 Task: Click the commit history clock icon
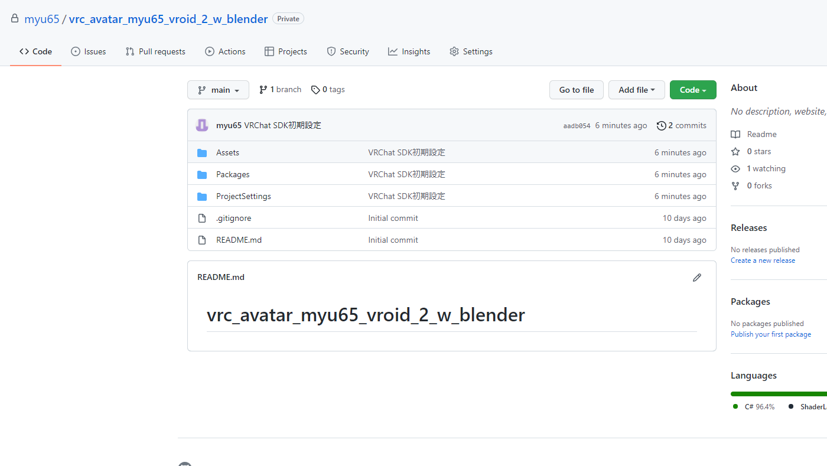coord(662,125)
